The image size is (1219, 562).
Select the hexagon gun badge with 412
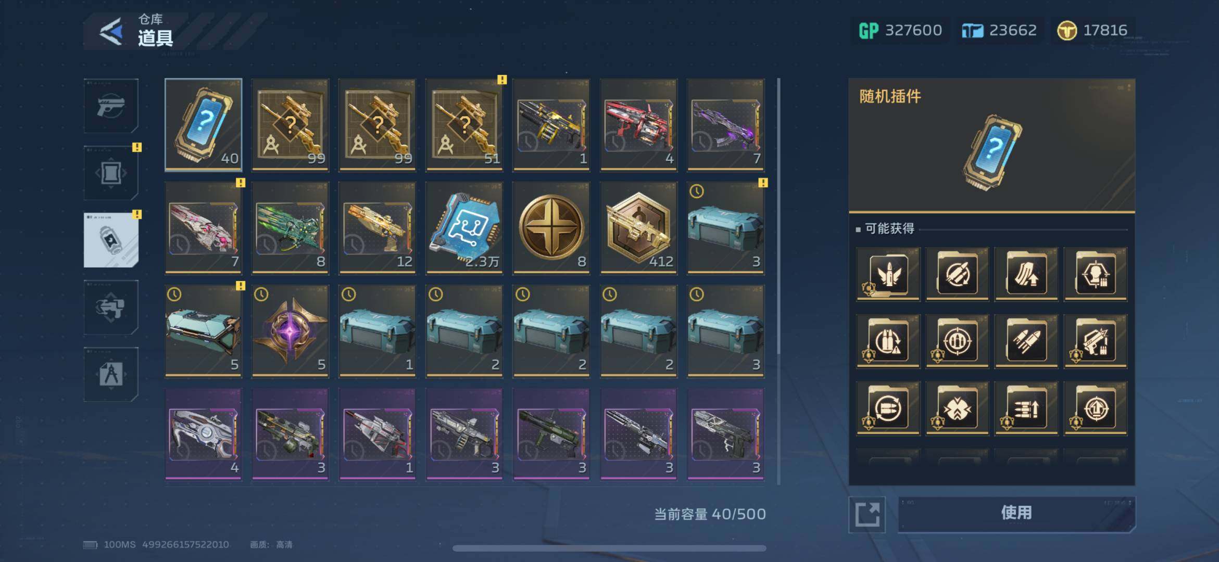pyautogui.click(x=638, y=228)
